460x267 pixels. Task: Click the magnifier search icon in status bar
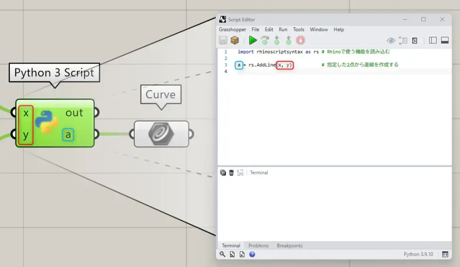222,254
